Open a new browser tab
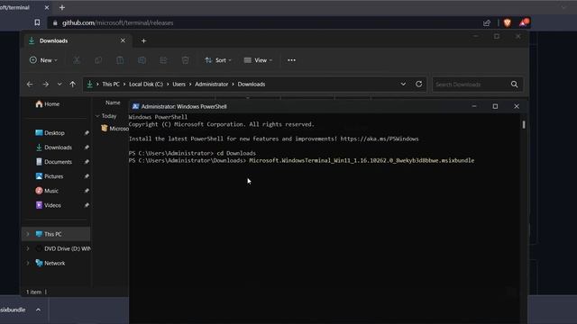Screen dimensions: 577x324 click(x=62, y=7)
